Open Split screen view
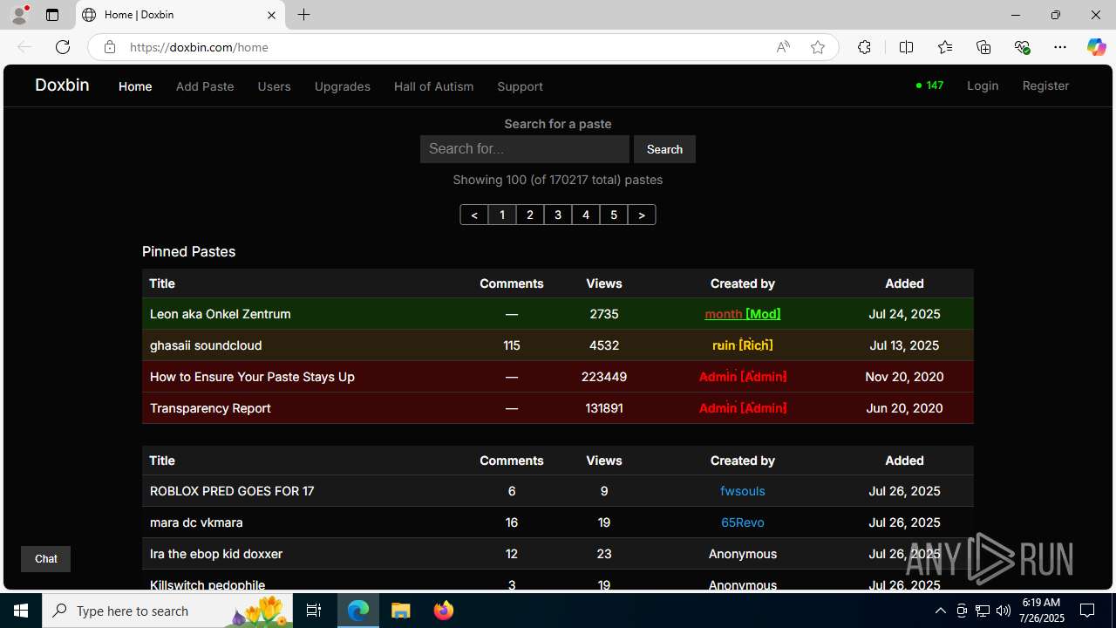Viewport: 1116px width, 628px height. click(x=906, y=47)
